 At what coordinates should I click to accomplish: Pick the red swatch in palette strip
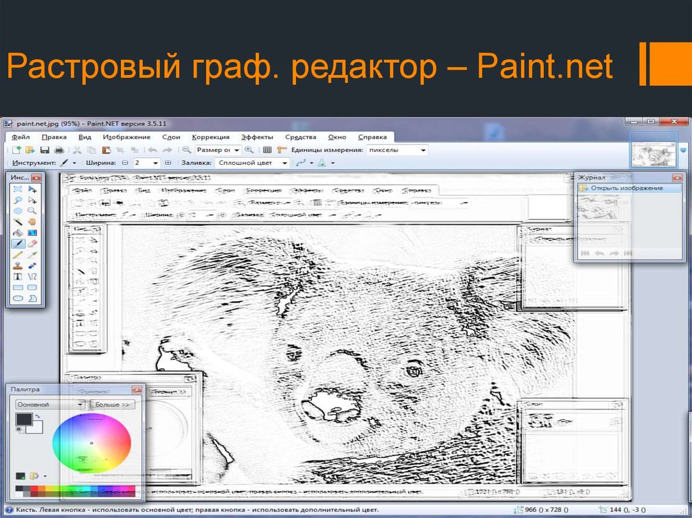34,489
